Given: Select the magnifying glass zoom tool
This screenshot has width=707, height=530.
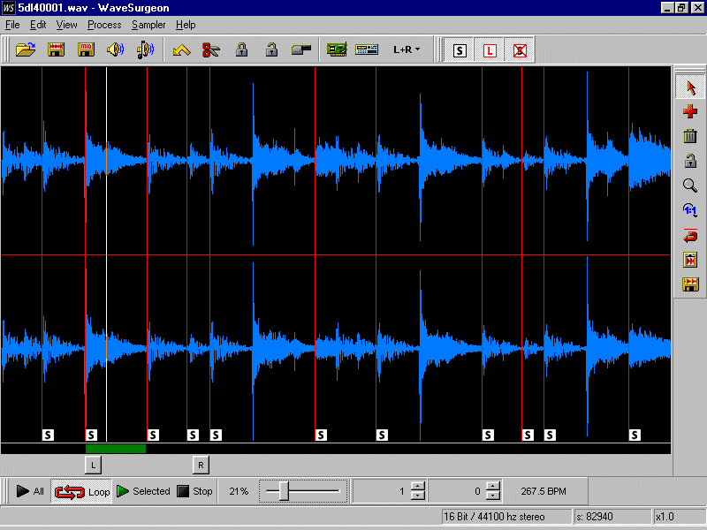Looking at the screenshot, I should pos(690,185).
